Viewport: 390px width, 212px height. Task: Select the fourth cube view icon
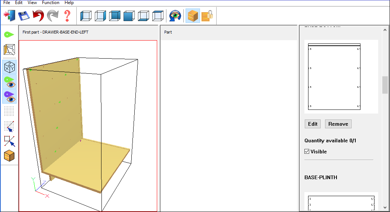pyautogui.click(x=129, y=15)
